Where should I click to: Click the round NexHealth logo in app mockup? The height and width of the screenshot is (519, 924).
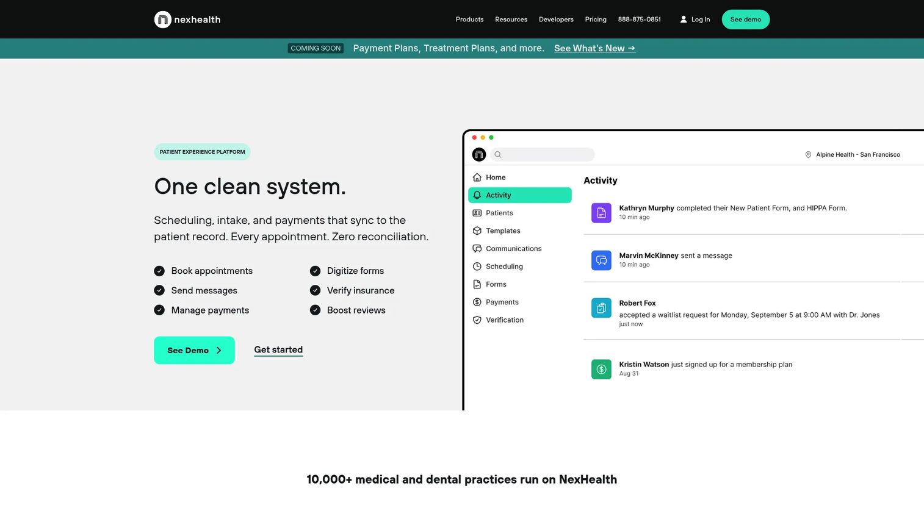pyautogui.click(x=479, y=155)
